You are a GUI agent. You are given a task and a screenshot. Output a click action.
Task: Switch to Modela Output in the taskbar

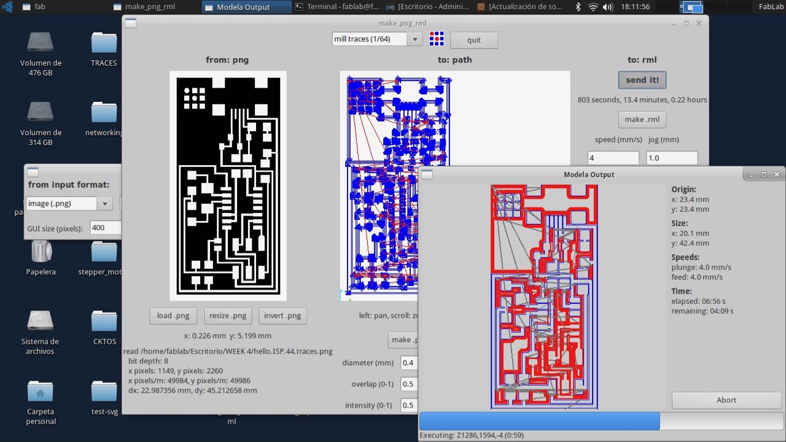[247, 7]
